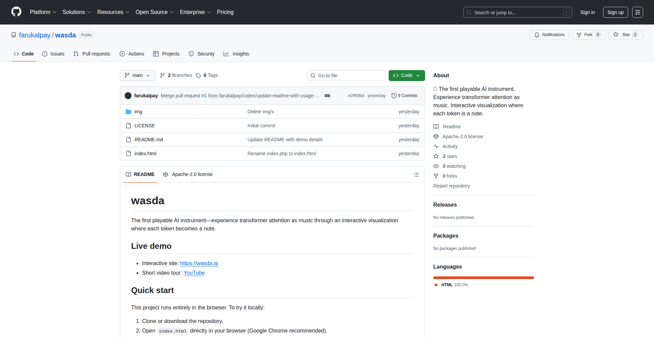
Task: Click the Sign up button
Action: [615, 12]
